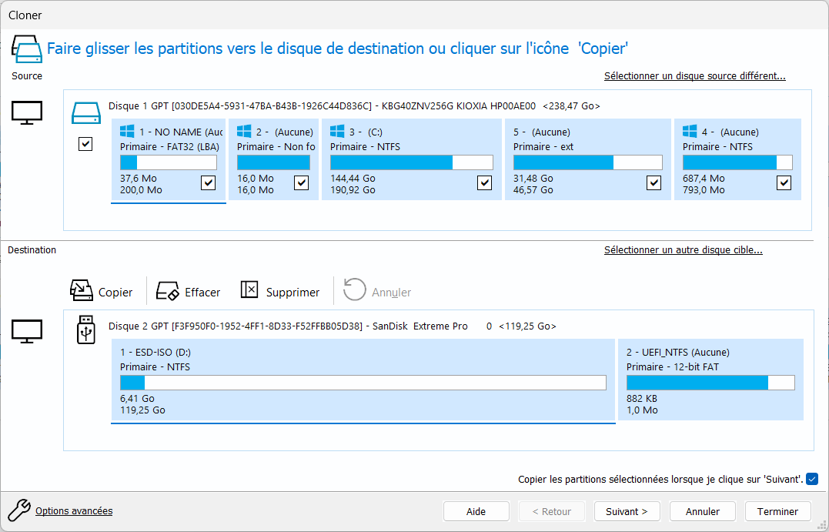Click usage bar of partition 3 (C:)

tap(411, 162)
